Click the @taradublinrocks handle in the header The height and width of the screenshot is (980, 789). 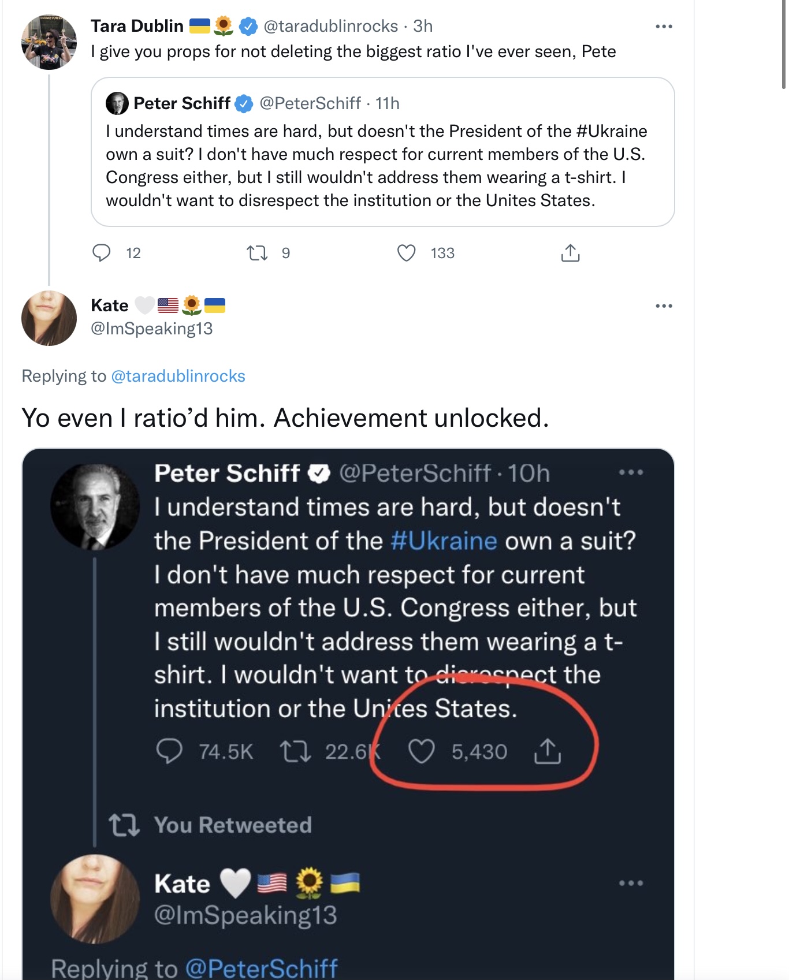[330, 26]
